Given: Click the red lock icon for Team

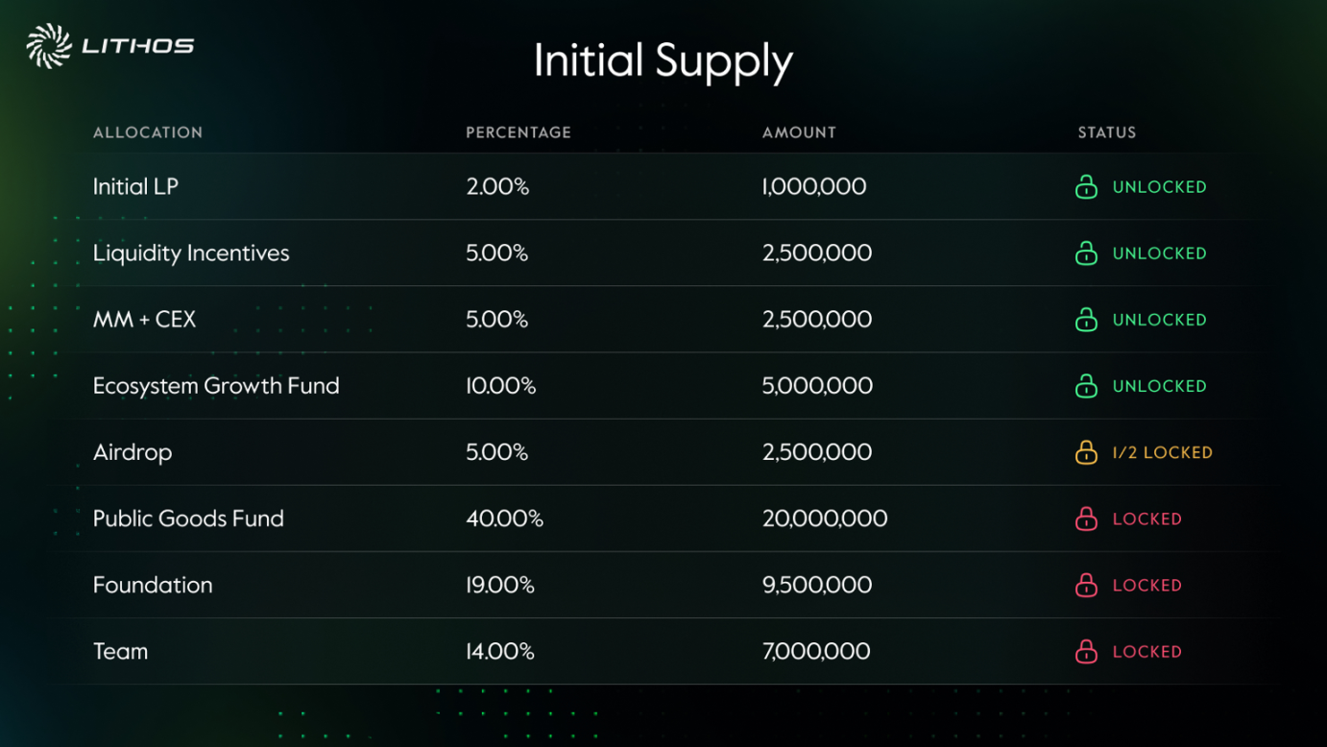Looking at the screenshot, I should coord(1086,651).
